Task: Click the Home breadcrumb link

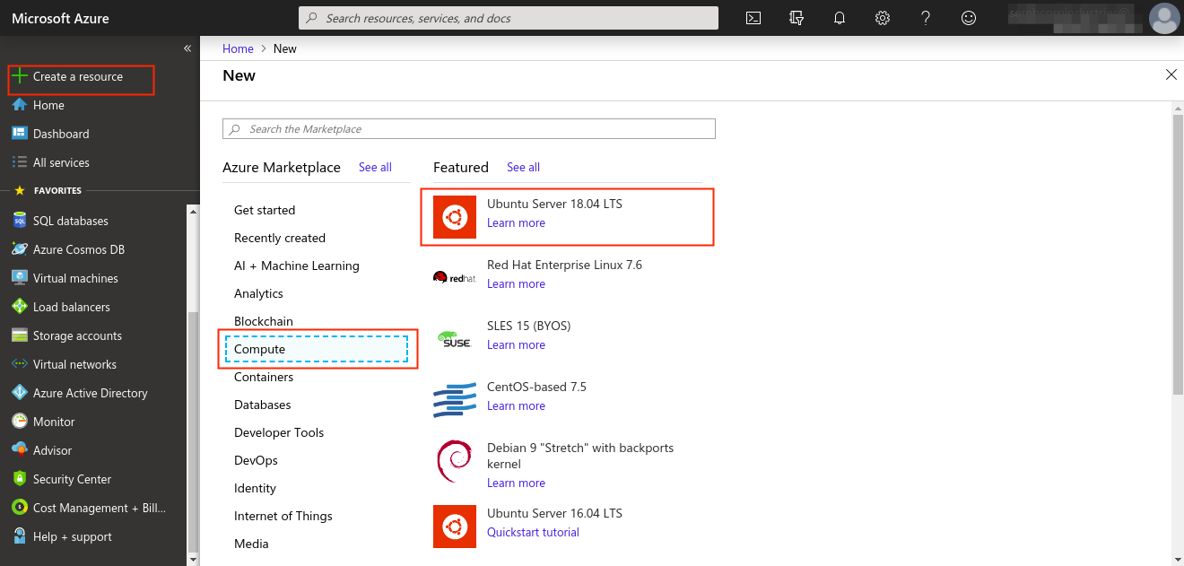Action: pyautogui.click(x=238, y=48)
